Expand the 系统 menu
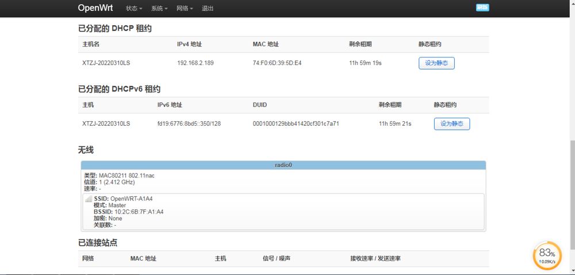Screen dimensions: 575x275 (159, 9)
